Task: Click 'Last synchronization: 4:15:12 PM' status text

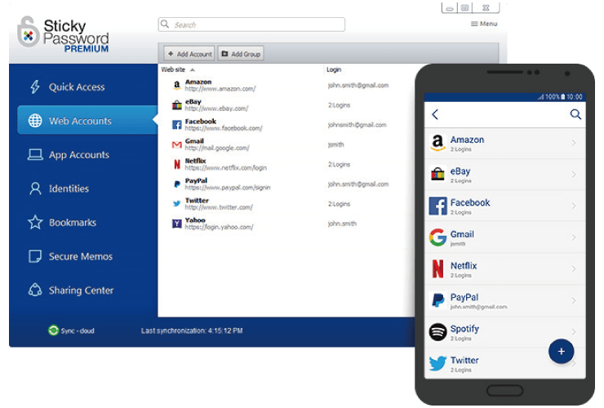Action: tap(192, 331)
